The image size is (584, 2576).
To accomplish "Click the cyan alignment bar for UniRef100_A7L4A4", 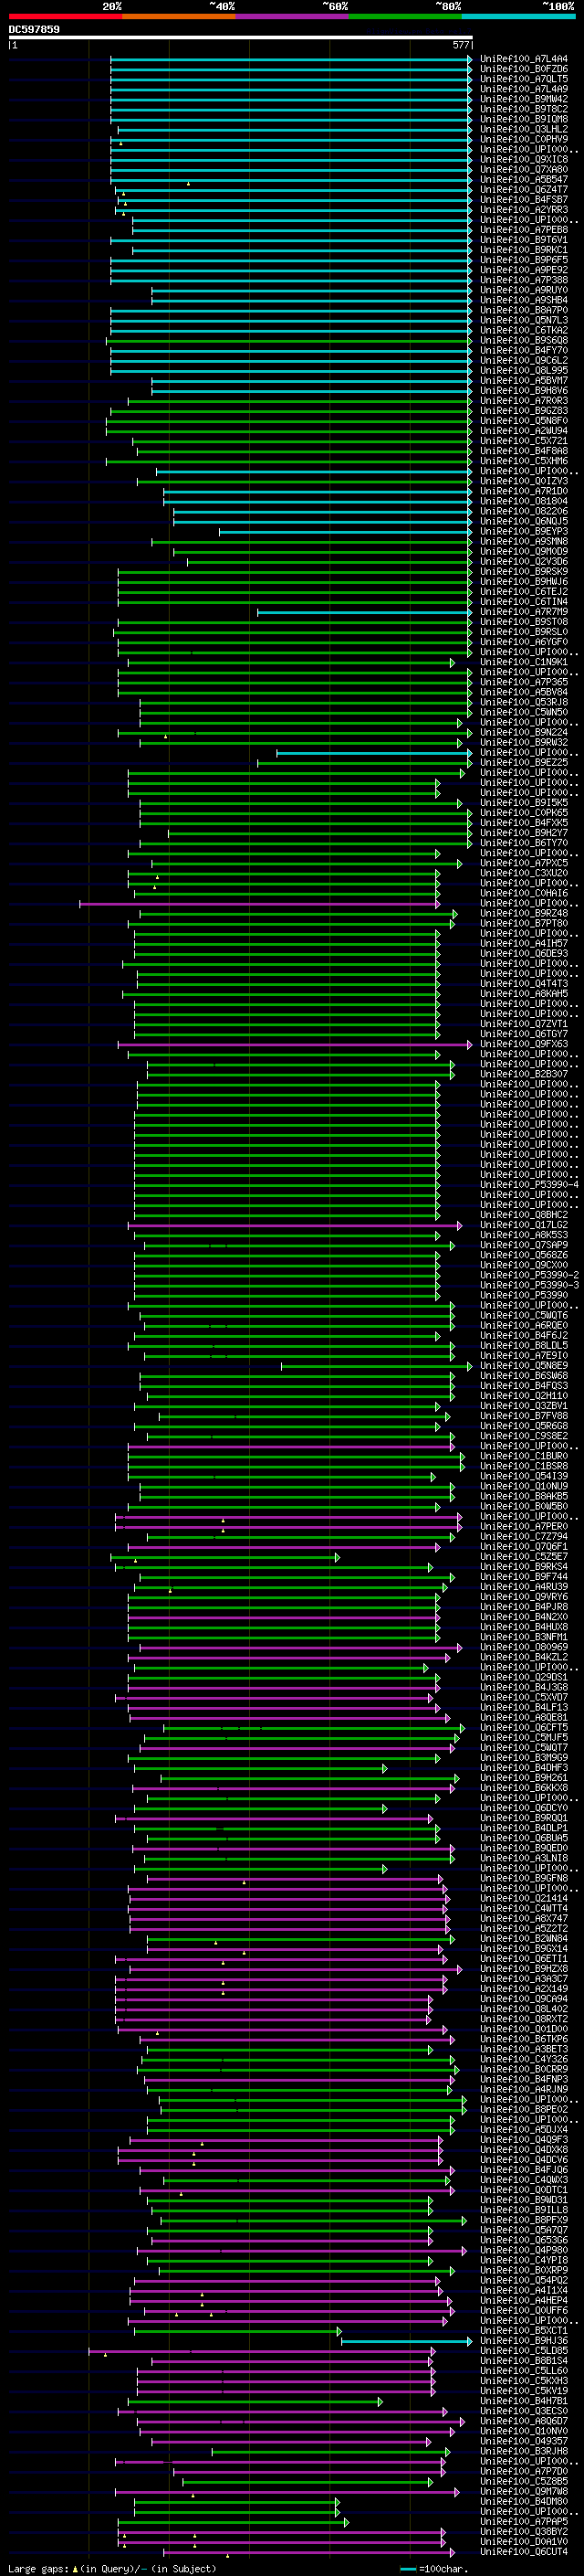I will pos(290,59).
